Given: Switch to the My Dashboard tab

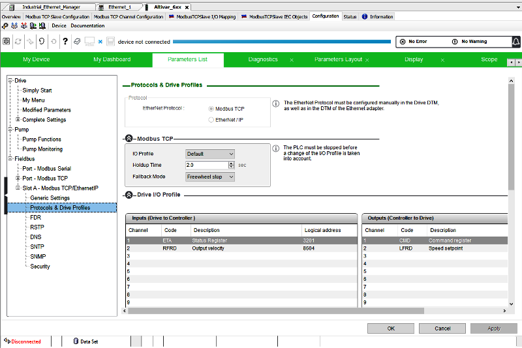Looking at the screenshot, I should pyautogui.click(x=112, y=60).
